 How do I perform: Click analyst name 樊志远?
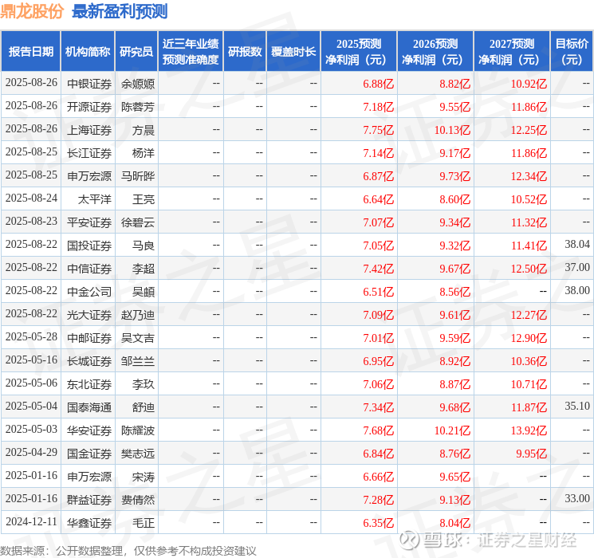click(x=138, y=454)
